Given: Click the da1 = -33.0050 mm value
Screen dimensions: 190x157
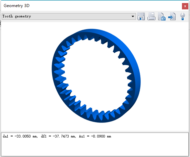Looking at the screenshot, I should pos(20,136).
